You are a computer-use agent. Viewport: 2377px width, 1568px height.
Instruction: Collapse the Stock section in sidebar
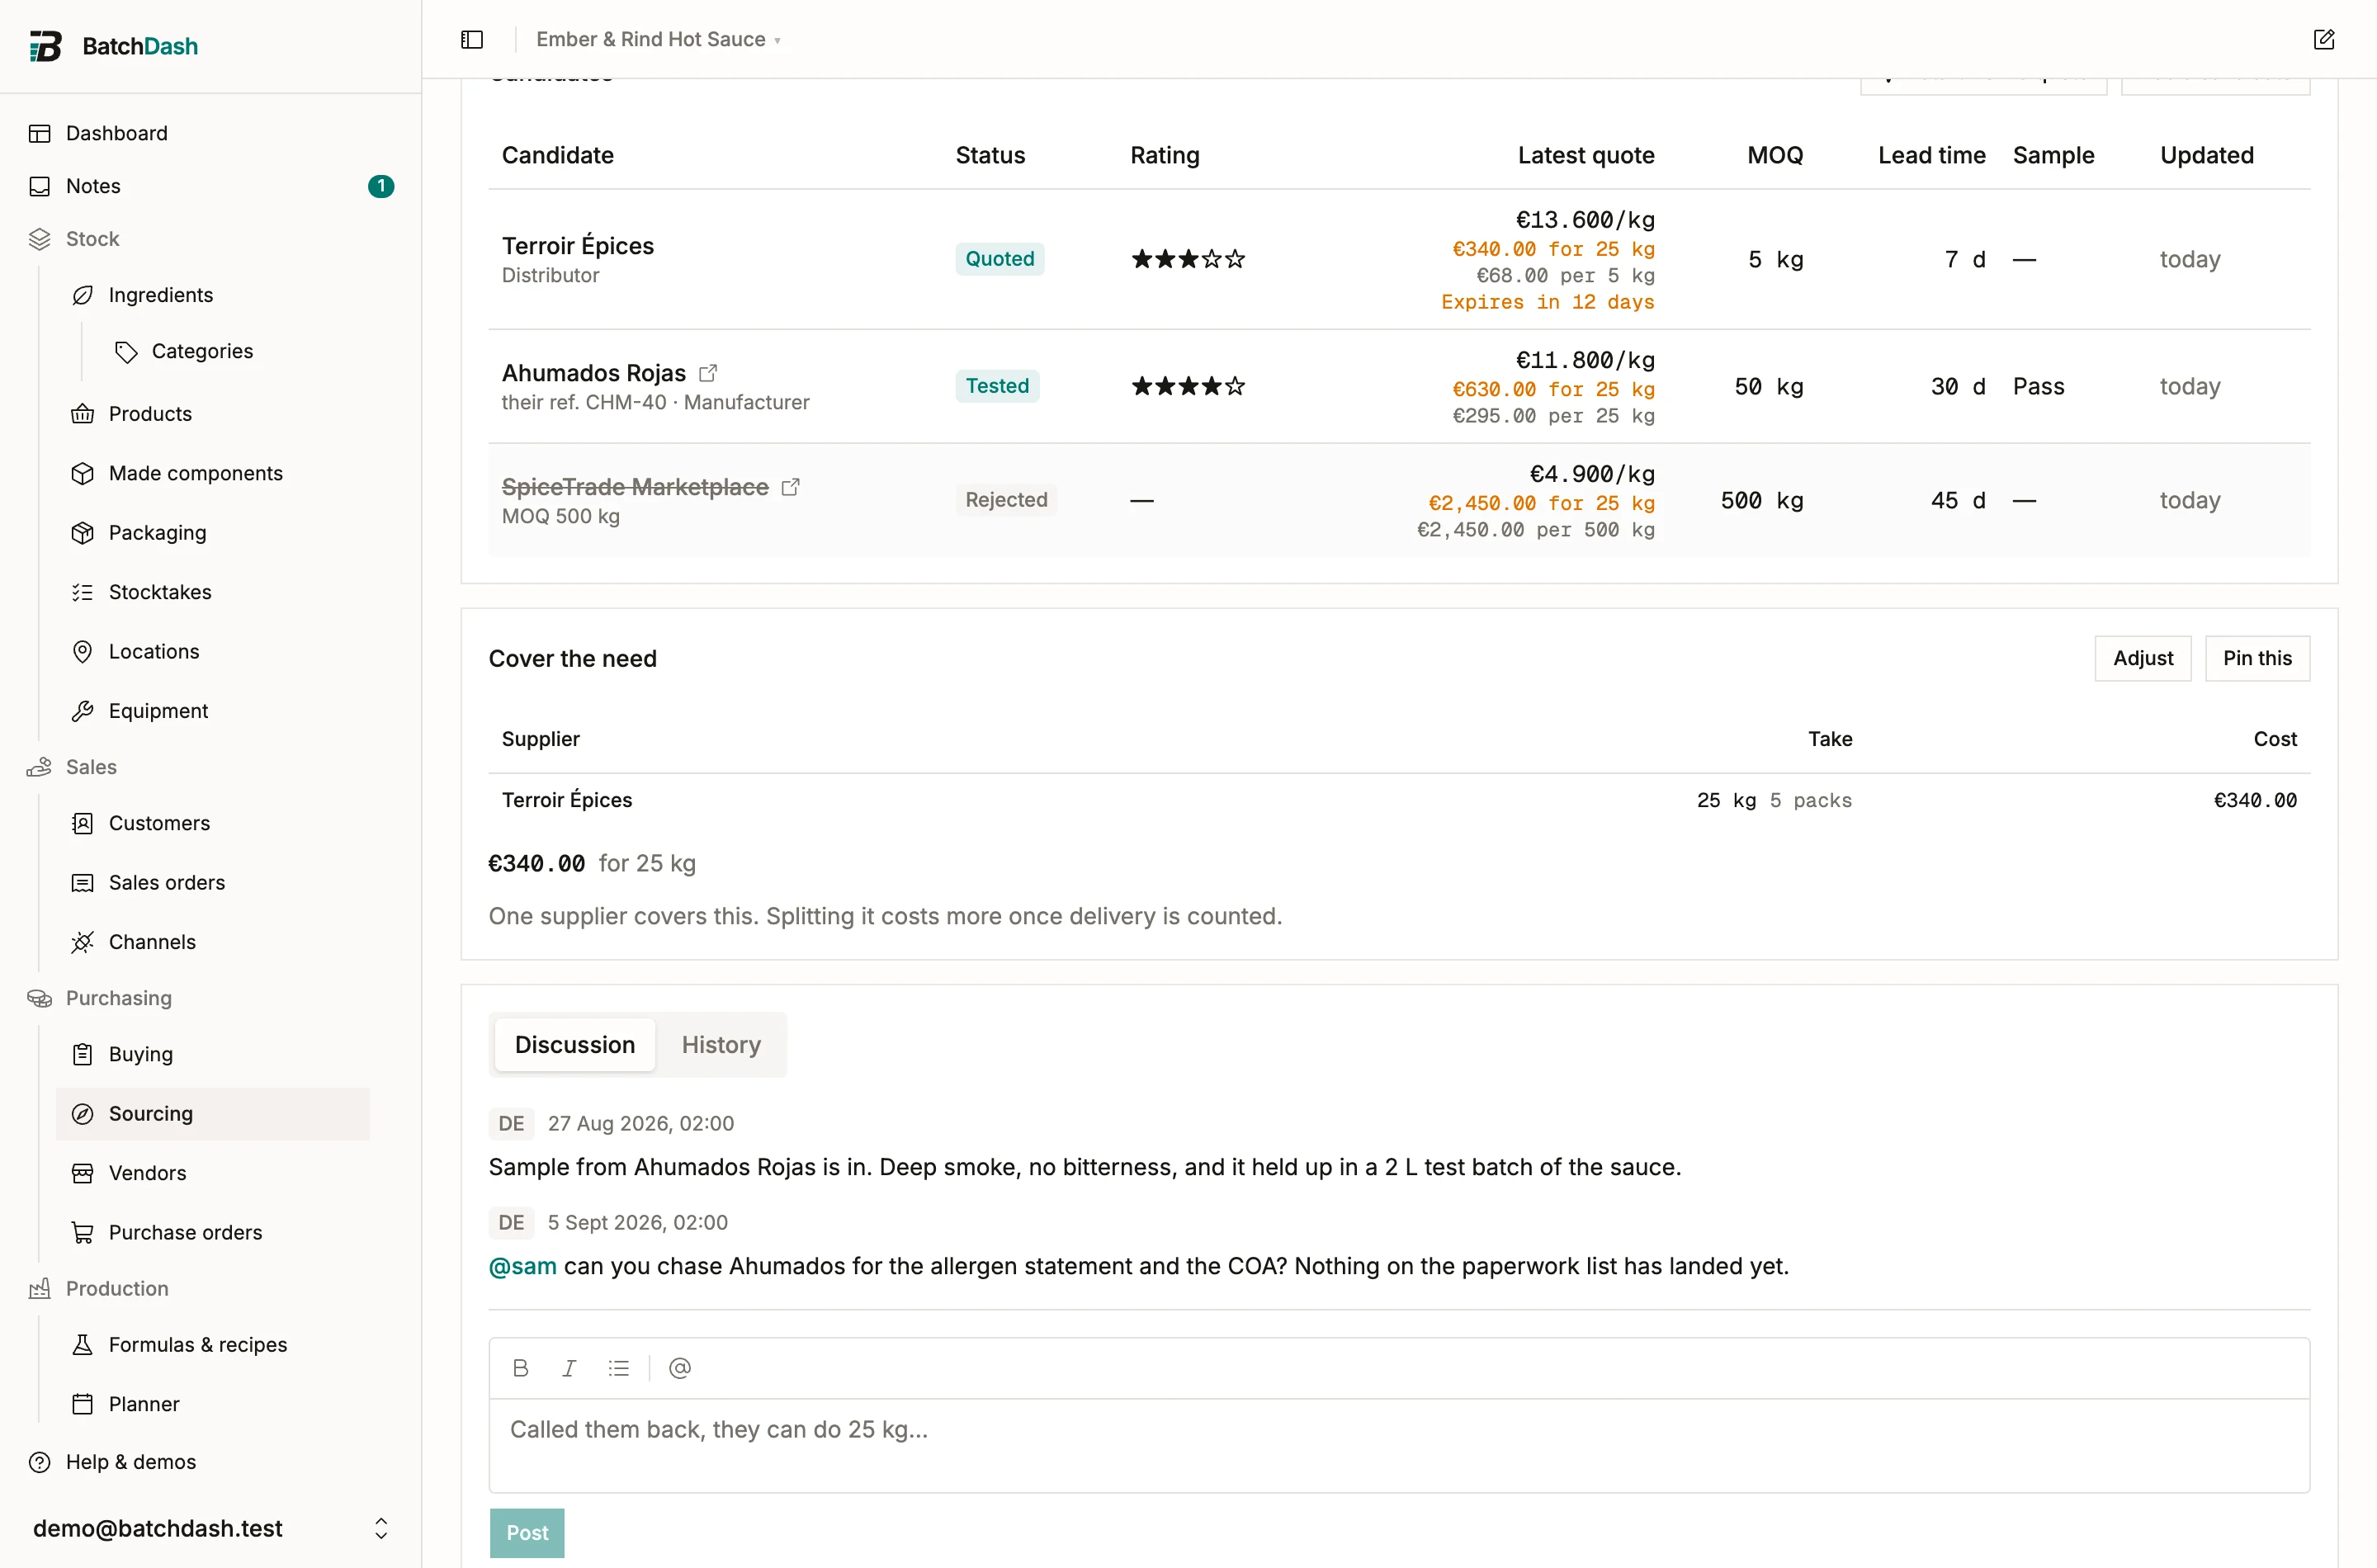92,239
